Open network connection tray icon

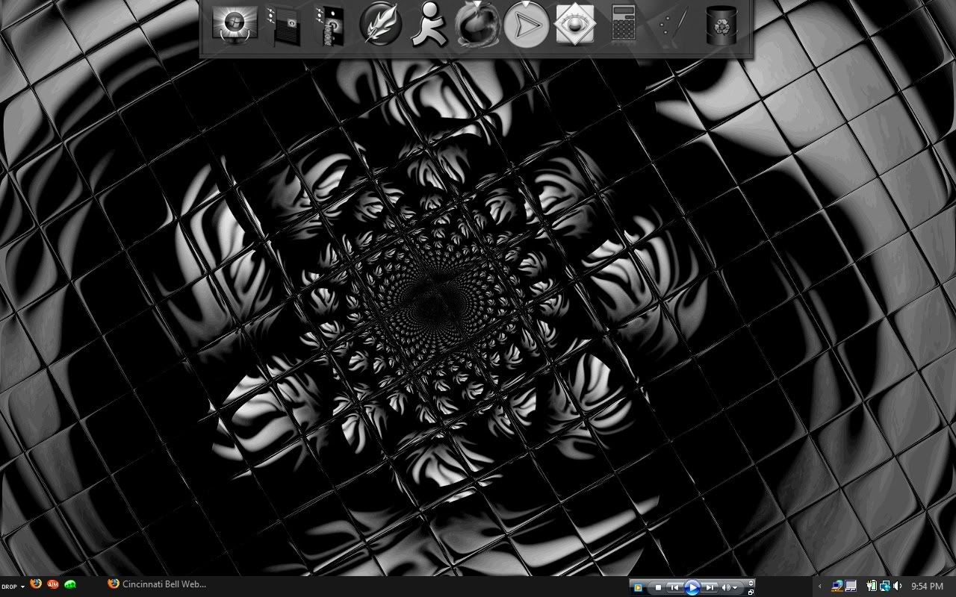pos(838,586)
